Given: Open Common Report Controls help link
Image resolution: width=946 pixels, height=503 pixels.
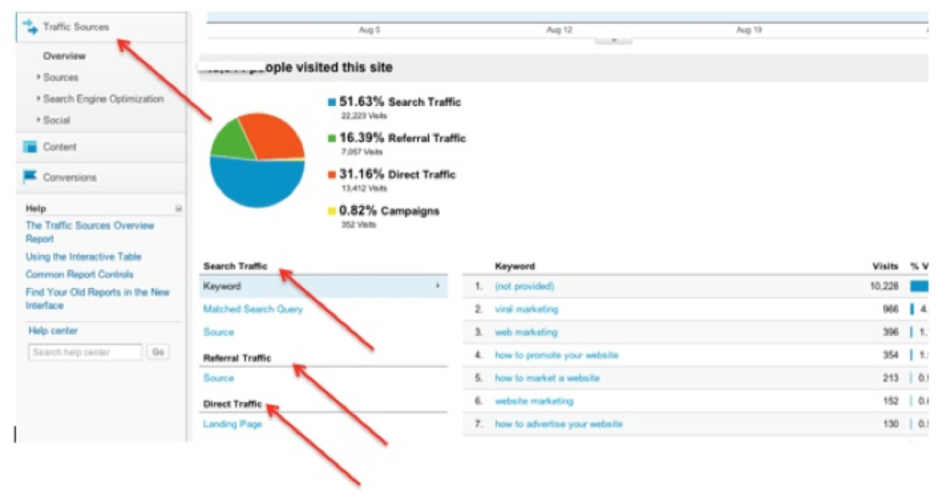Looking at the screenshot, I should (x=79, y=274).
